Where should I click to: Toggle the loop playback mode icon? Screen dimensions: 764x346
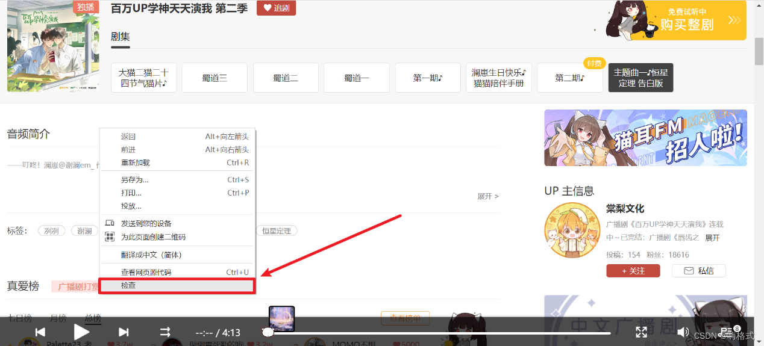coord(165,332)
